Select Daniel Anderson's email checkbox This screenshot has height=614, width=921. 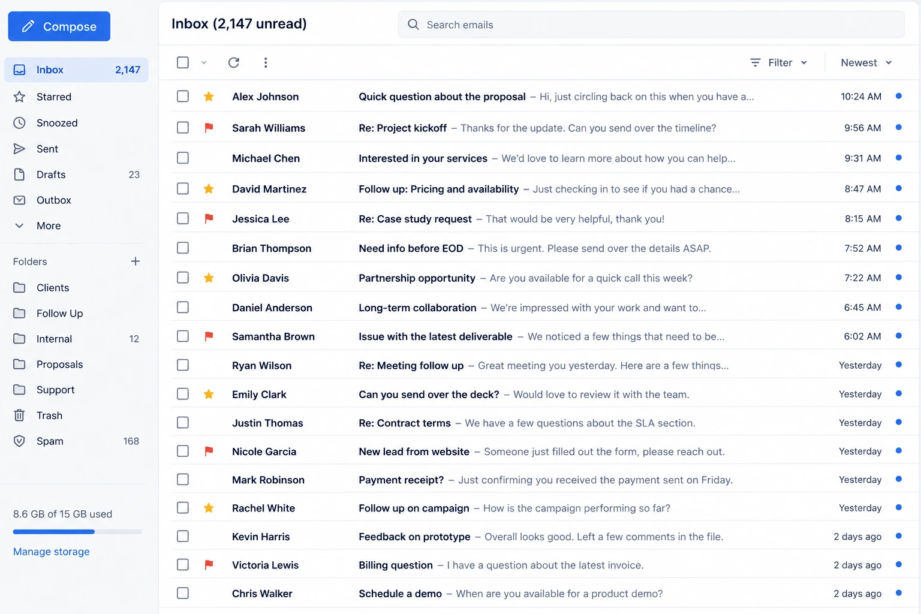click(x=183, y=307)
